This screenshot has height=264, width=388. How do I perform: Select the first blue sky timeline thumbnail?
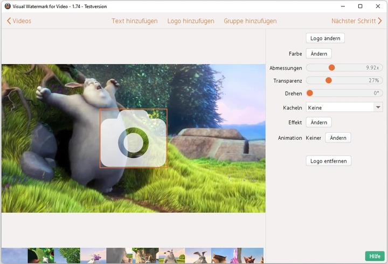click(x=15, y=255)
